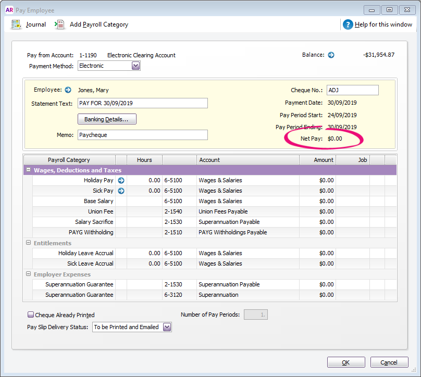Cancel the pay employee transaction
421x377 pixels.
[389, 362]
